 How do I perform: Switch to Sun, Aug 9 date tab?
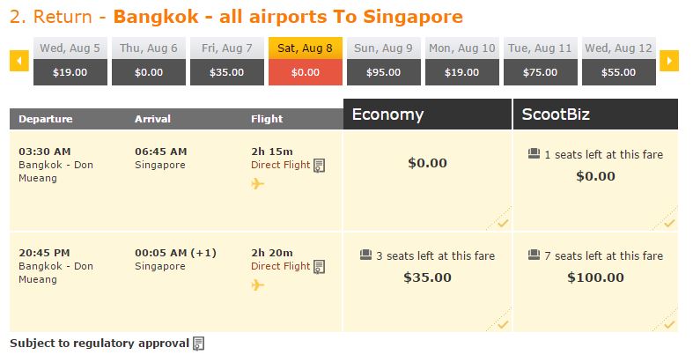[x=384, y=61]
